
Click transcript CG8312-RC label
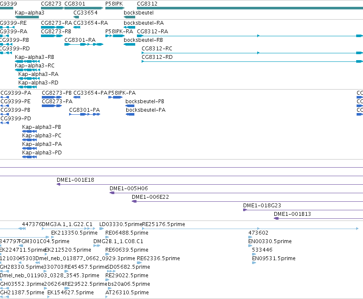coord(157,48)
